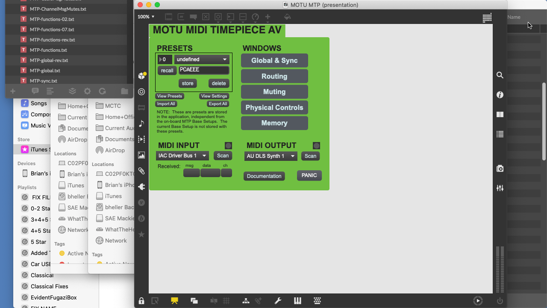Open the mixer sliders icon right sidebar

[x=500, y=188]
